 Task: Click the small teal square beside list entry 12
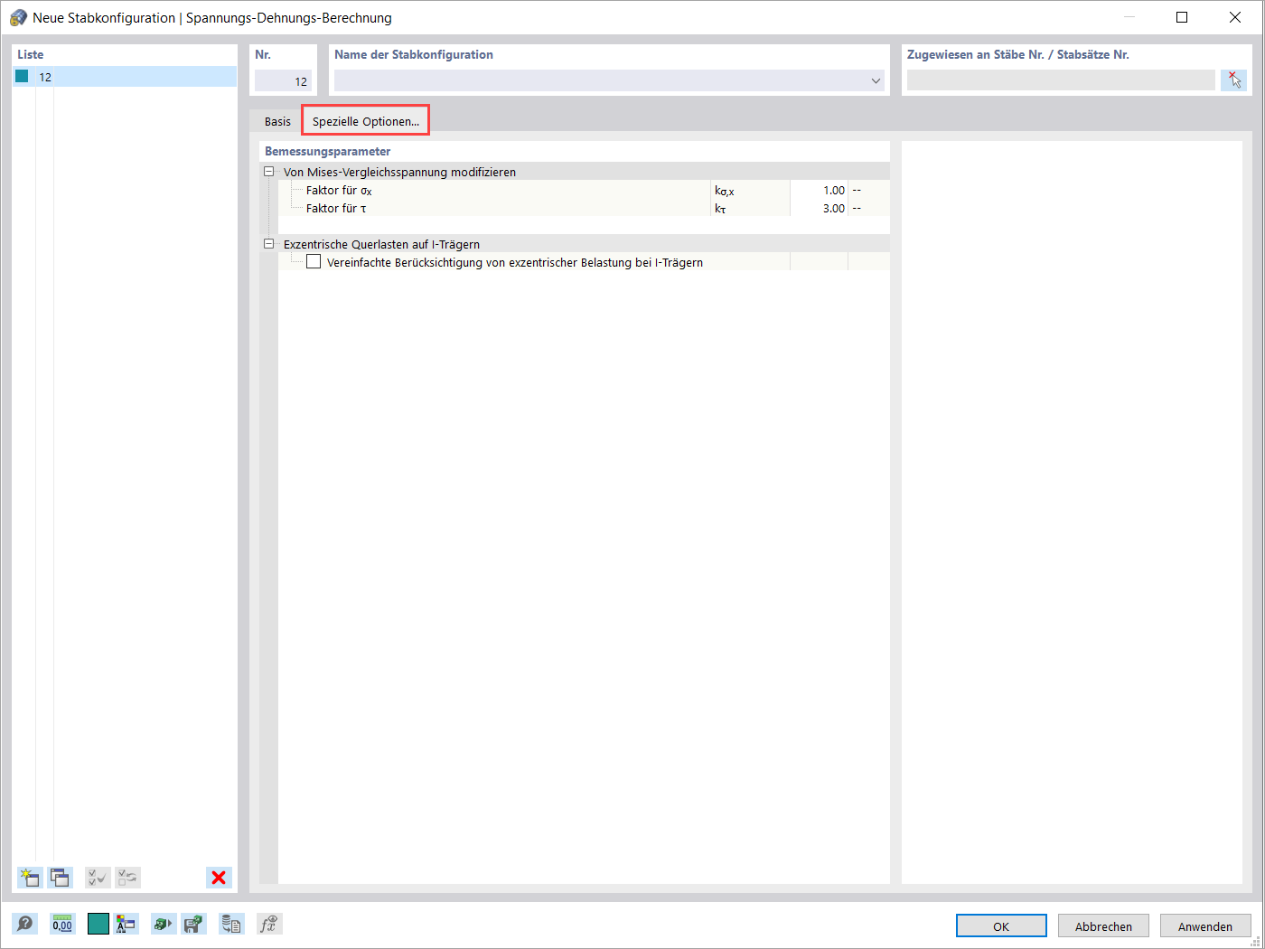click(x=22, y=77)
